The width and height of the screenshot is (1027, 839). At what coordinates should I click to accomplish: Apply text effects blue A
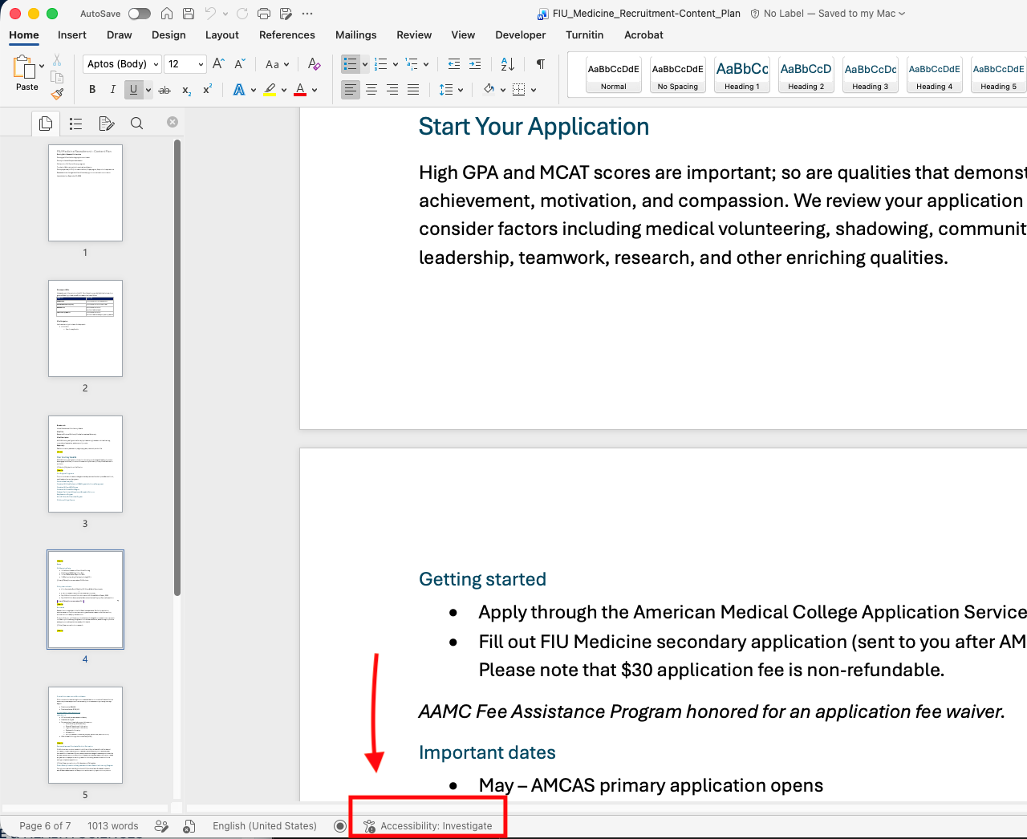click(239, 90)
